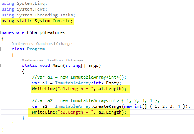Viewport: 194px width, 134px height.
Task: Open '0 changes' CodeLens above Main method
Action: pos(75,60)
